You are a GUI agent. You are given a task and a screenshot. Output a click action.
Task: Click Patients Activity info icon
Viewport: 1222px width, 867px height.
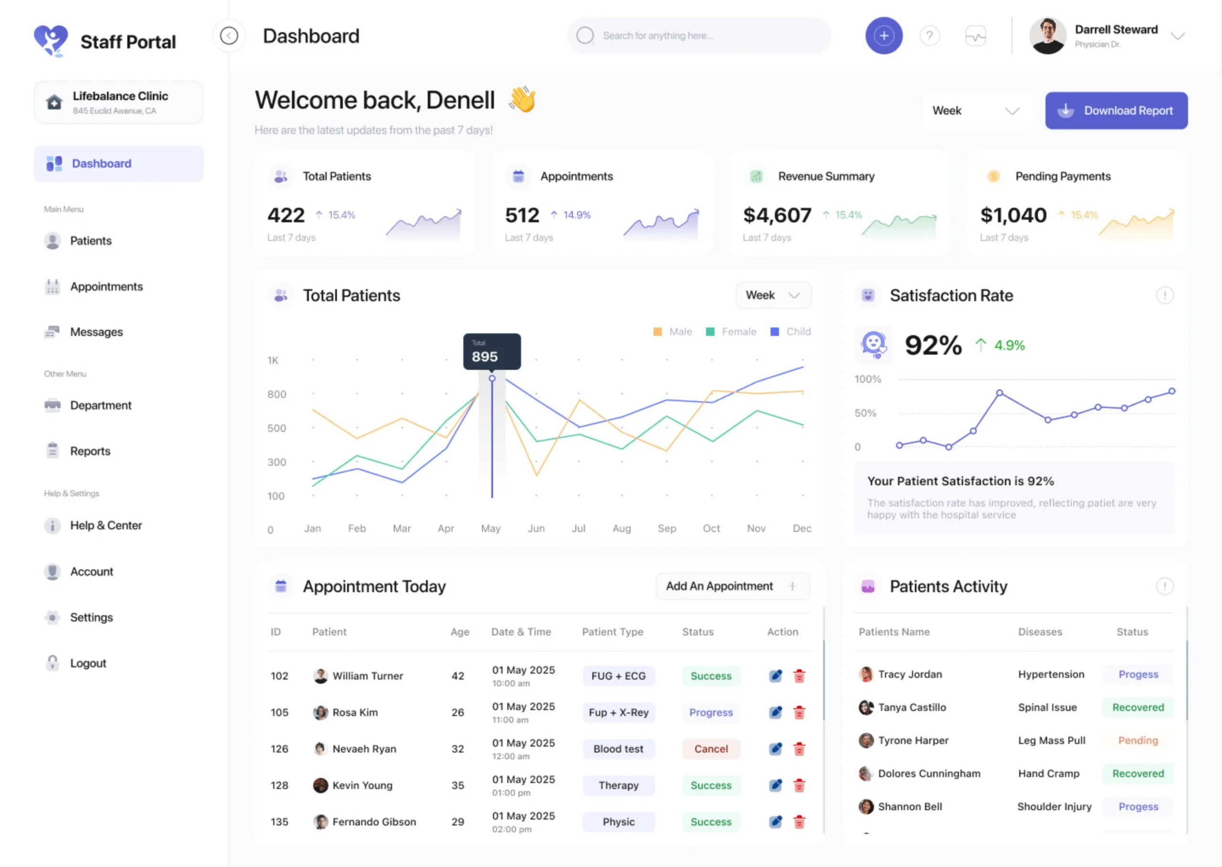[x=1164, y=586]
